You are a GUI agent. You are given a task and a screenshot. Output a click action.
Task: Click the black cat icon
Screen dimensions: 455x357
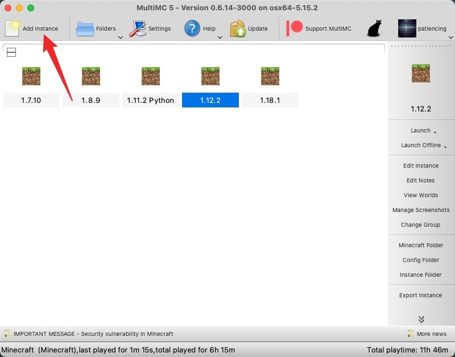click(374, 28)
